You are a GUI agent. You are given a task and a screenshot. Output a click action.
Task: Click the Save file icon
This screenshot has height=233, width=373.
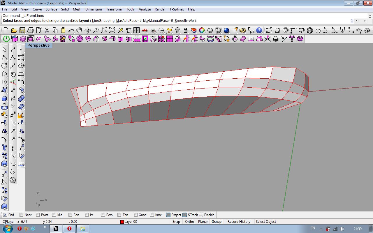pyautogui.click(x=22, y=30)
